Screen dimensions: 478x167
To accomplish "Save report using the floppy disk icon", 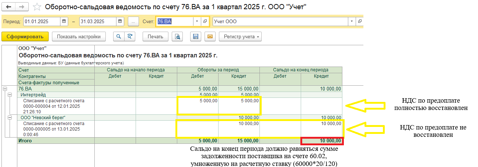I will click(196, 36).
